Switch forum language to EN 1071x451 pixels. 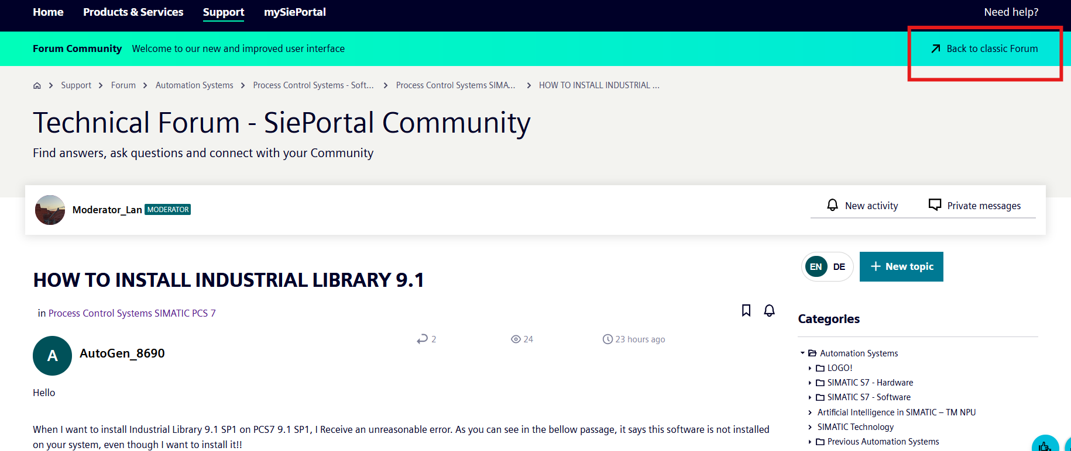tap(816, 267)
